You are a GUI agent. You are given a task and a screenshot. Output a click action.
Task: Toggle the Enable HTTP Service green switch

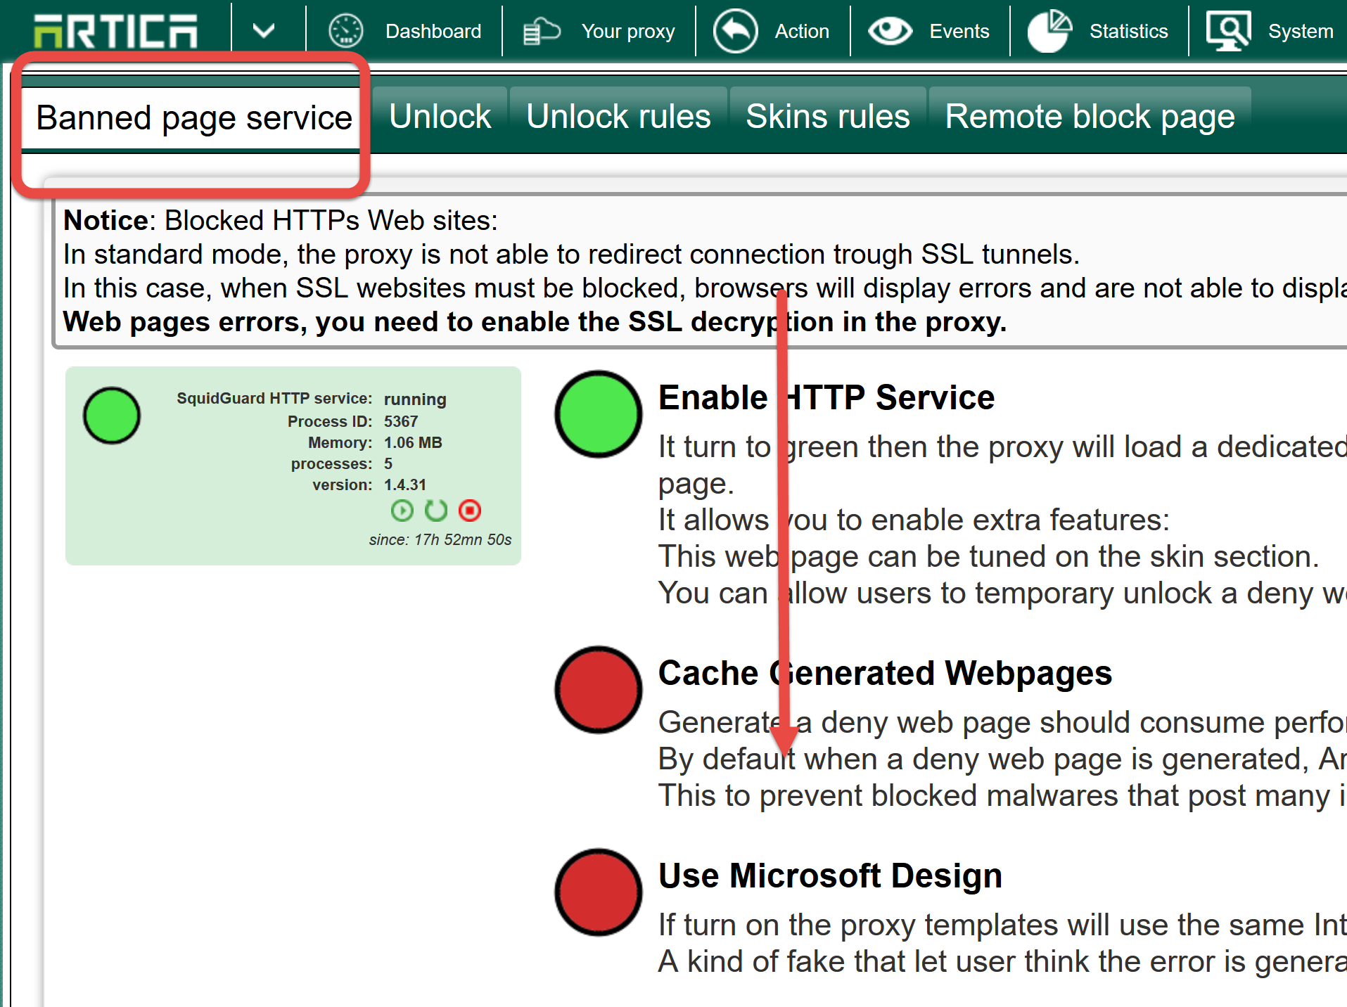599,414
